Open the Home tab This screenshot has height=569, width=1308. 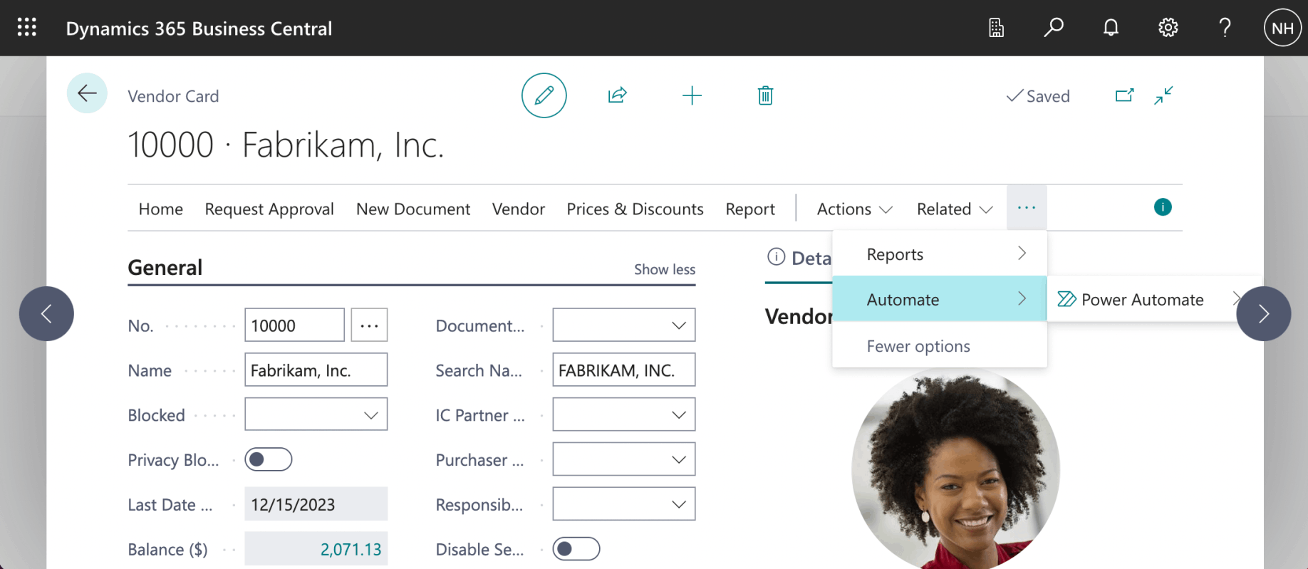[161, 209]
